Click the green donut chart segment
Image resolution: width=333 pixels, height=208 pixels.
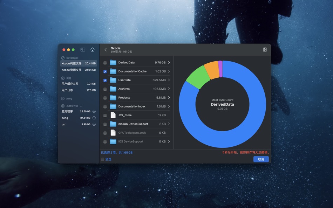[198, 77]
